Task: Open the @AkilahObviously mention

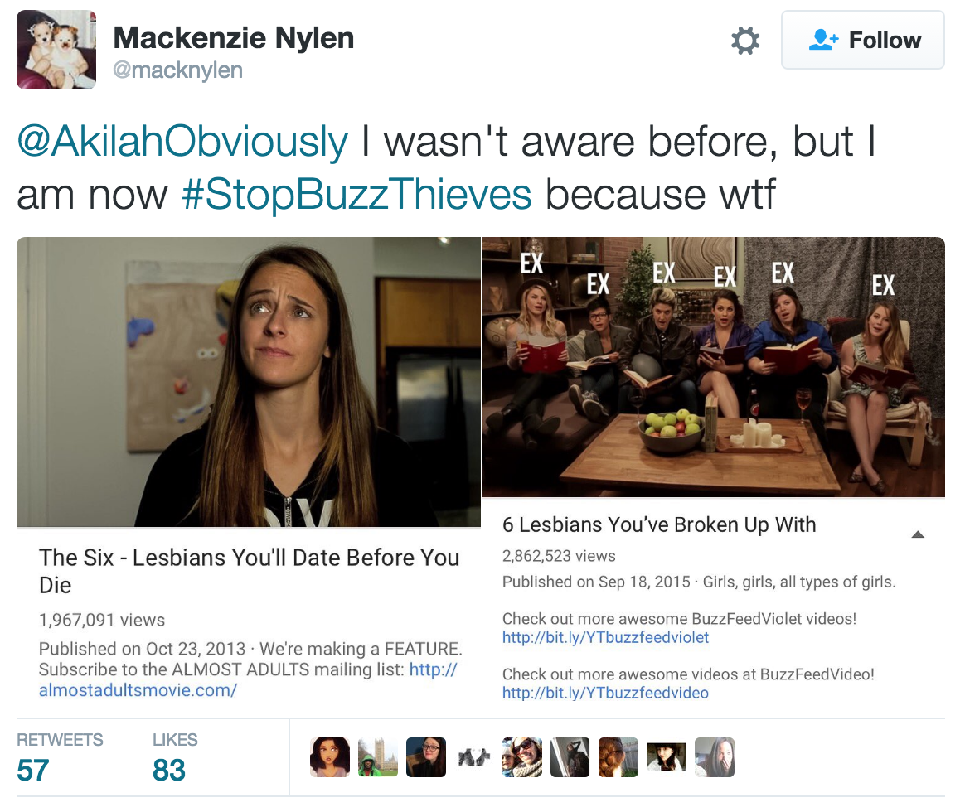Action: [x=182, y=142]
